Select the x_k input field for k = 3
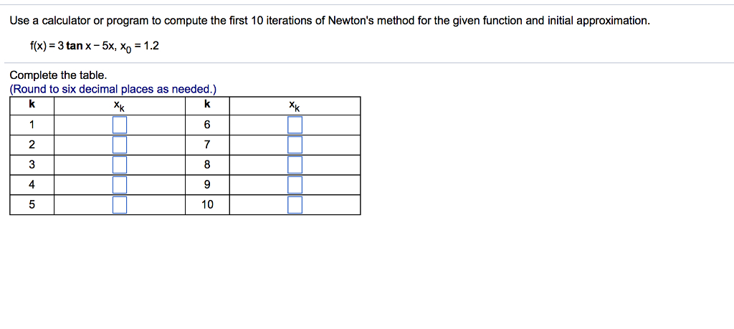This screenshot has height=329, width=734. (120, 165)
